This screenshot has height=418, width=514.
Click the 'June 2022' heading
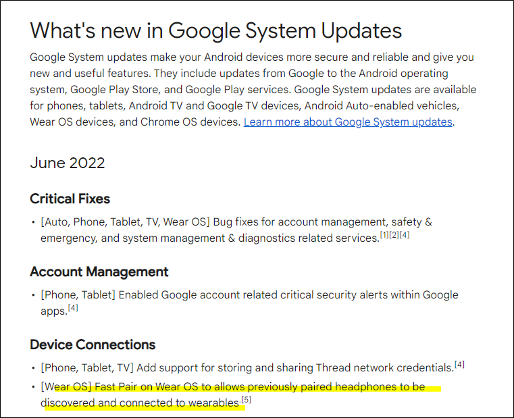pos(67,163)
